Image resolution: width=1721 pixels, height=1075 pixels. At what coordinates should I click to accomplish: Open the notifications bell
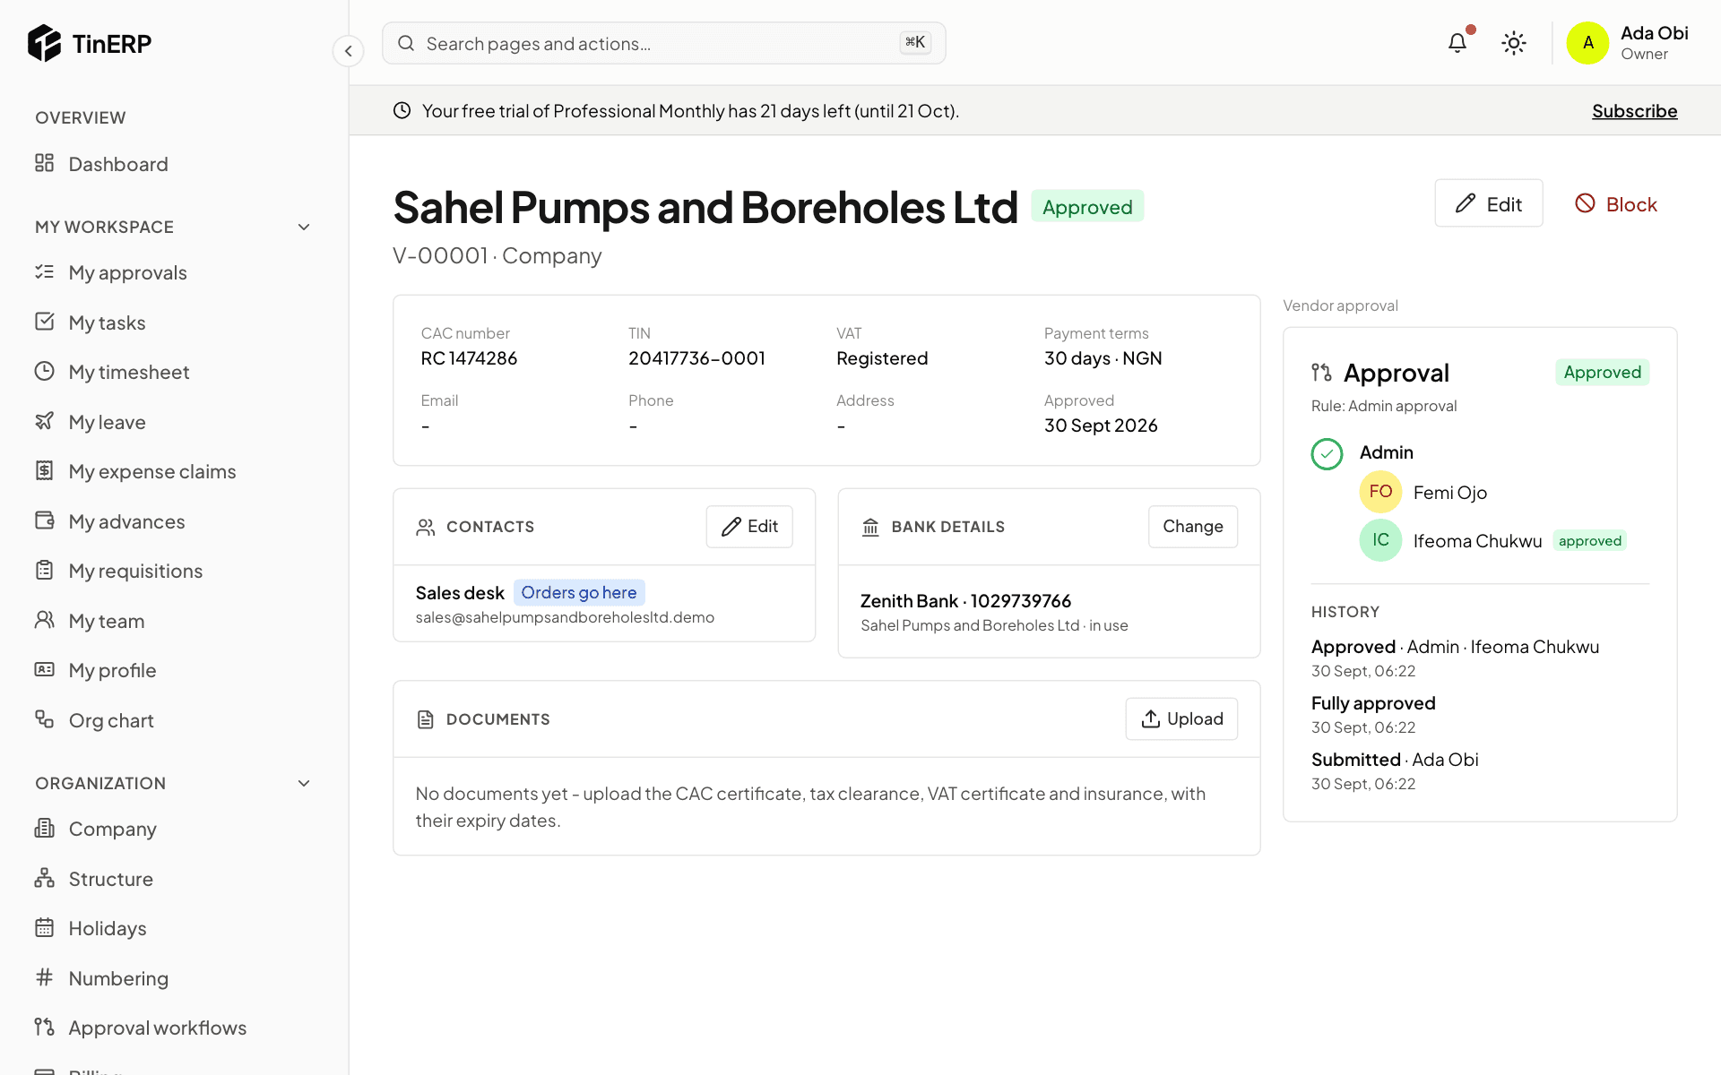(1457, 42)
